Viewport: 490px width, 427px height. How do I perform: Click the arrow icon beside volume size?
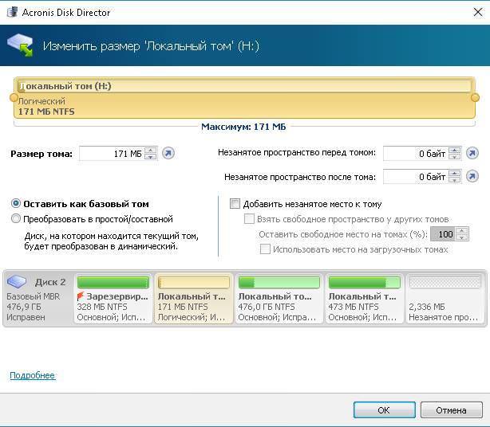coord(168,154)
